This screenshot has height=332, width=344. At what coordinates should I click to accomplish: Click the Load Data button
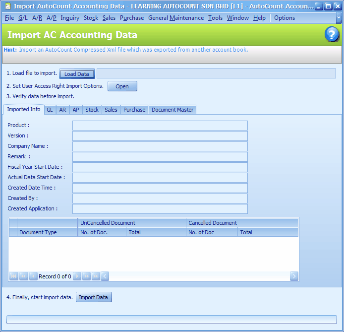click(x=77, y=74)
